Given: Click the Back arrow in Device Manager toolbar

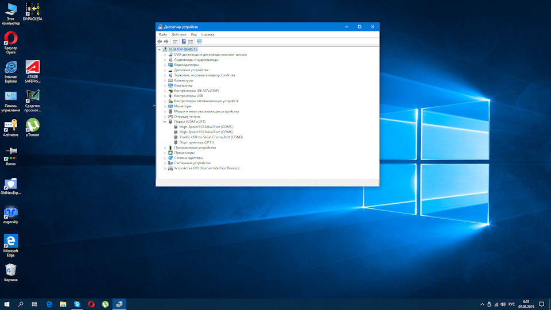Looking at the screenshot, I should [x=160, y=41].
